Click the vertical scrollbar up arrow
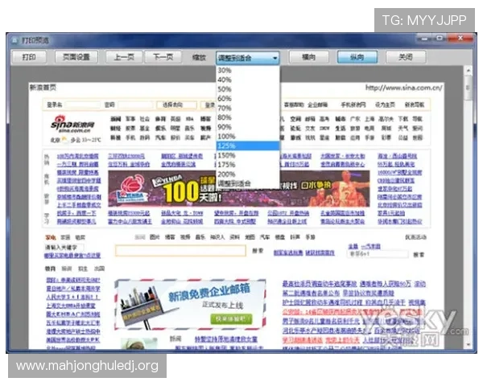The width and height of the screenshot is (483, 386). point(468,71)
